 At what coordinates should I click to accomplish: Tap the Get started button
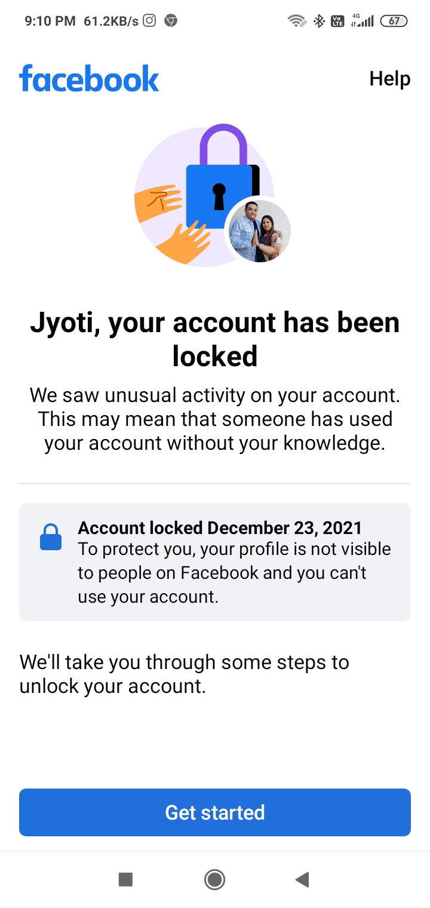(x=215, y=812)
